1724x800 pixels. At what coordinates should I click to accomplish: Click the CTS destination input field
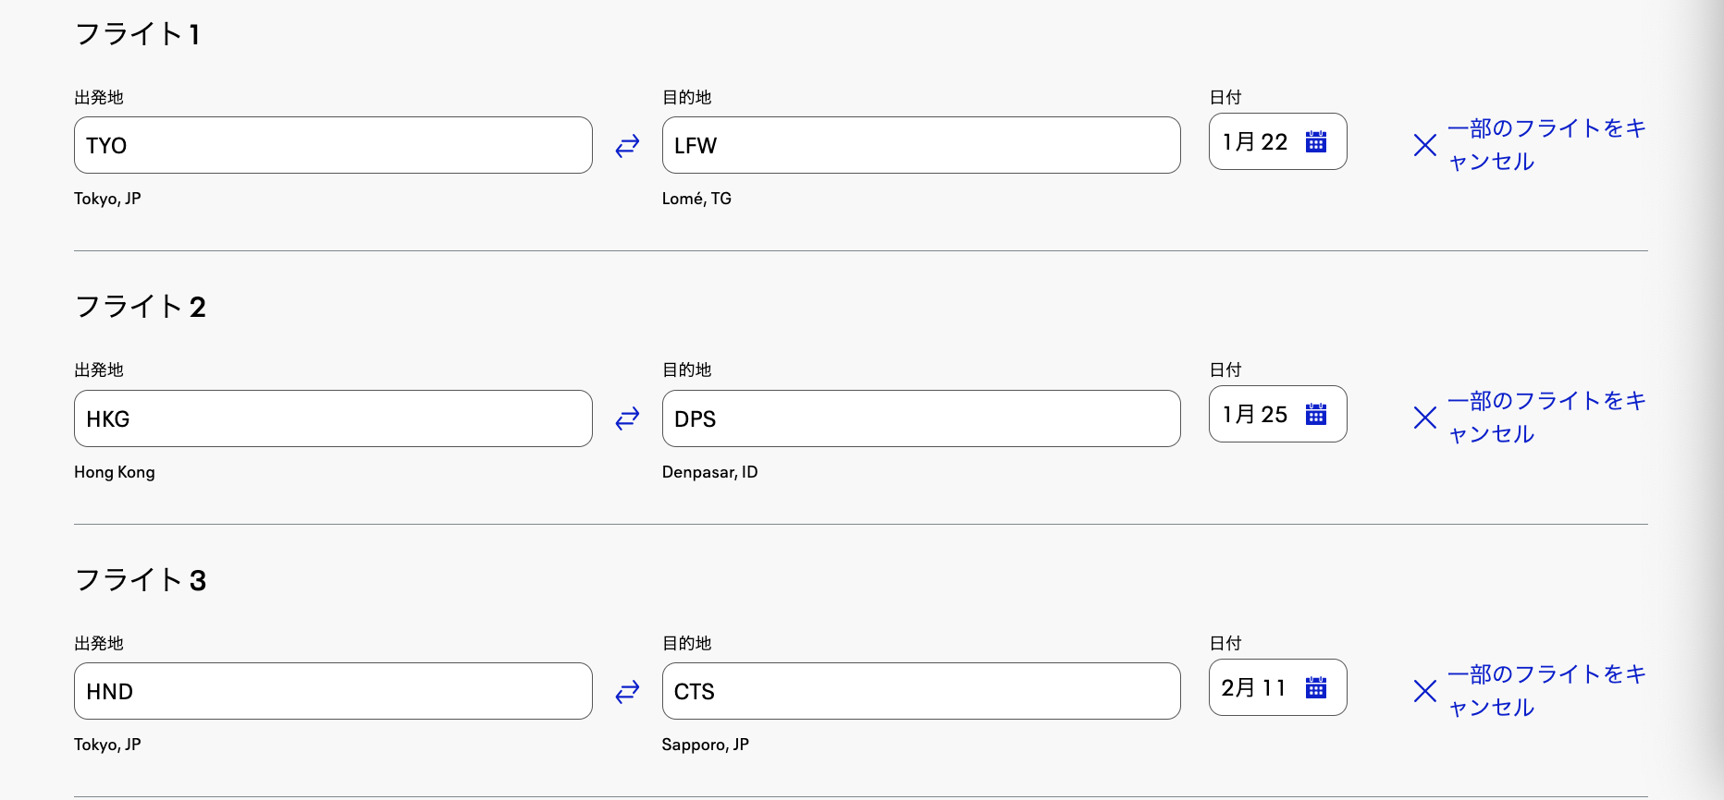pos(920,691)
